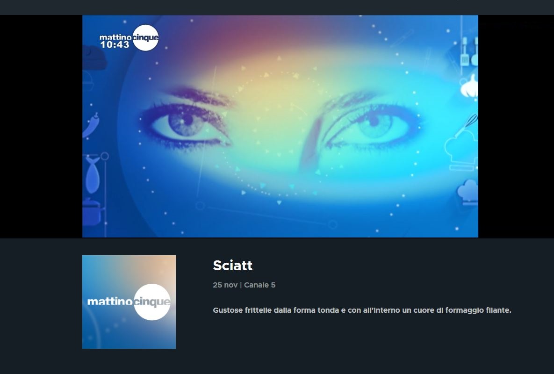Screen dimensions: 554x374
Task: Click the spatula utensils icon in the video
Action: click(x=470, y=52)
